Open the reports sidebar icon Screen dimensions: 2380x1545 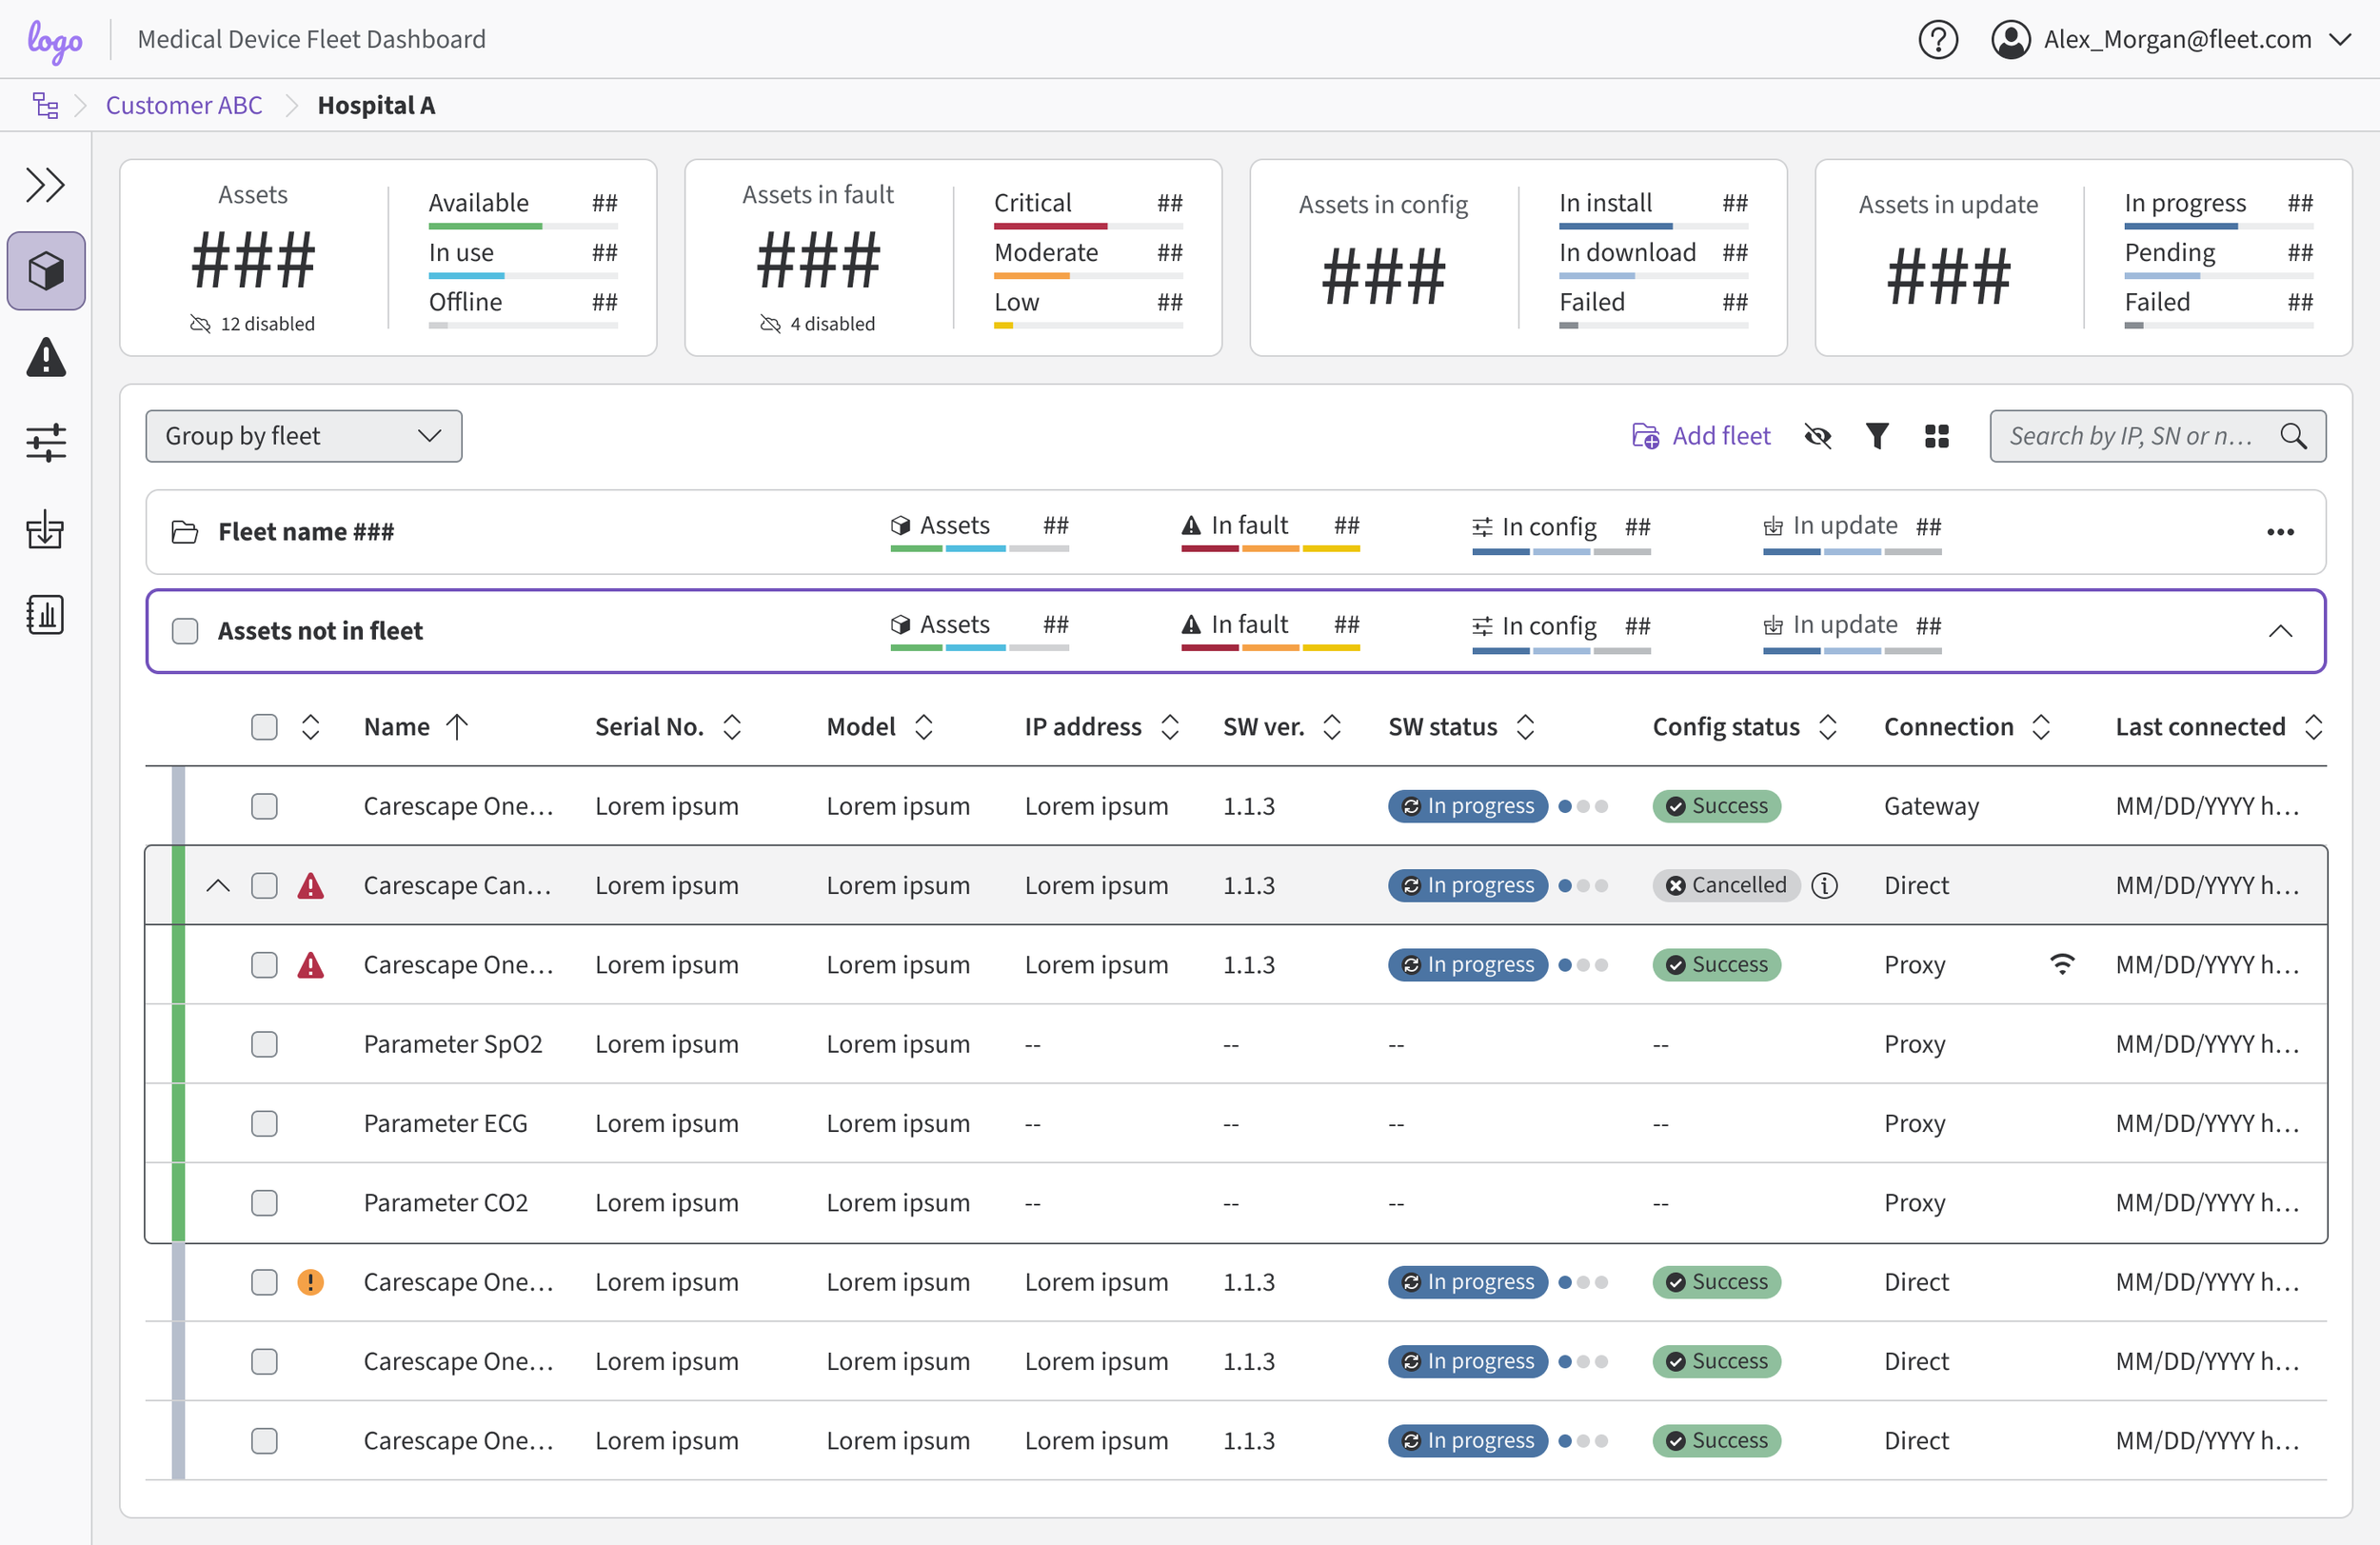[x=46, y=615]
